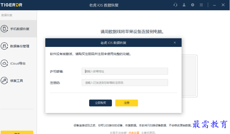
Task: Click the 数据恢复 sidebar header text
Action: (x=7, y=15)
